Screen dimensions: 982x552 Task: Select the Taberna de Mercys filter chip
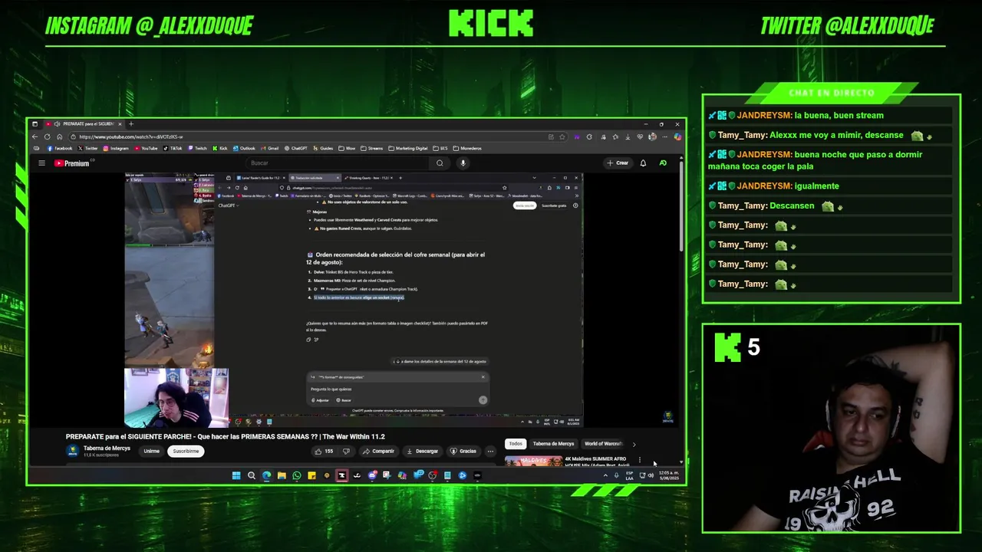point(553,443)
